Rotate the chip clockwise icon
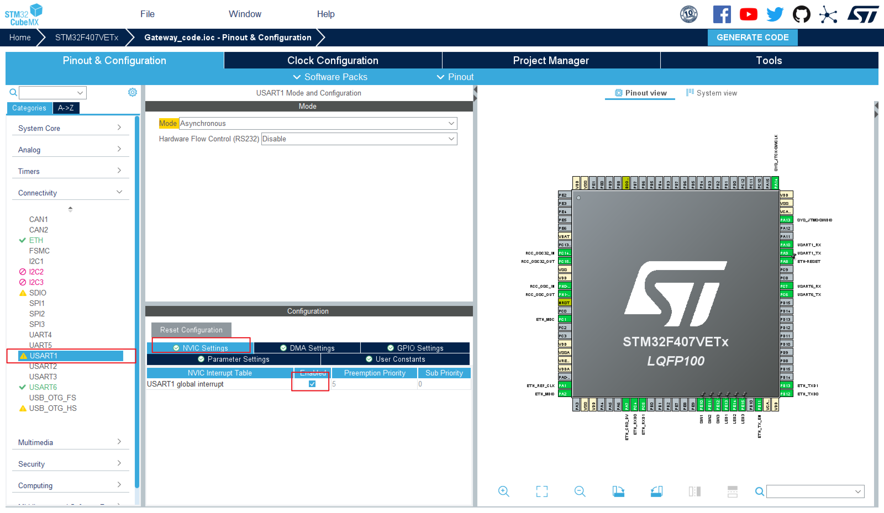Screen dimensions: 884x513 pos(618,491)
